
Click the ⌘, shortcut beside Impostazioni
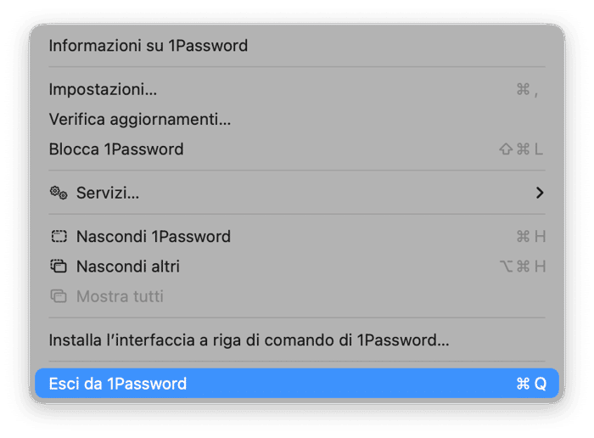(527, 89)
